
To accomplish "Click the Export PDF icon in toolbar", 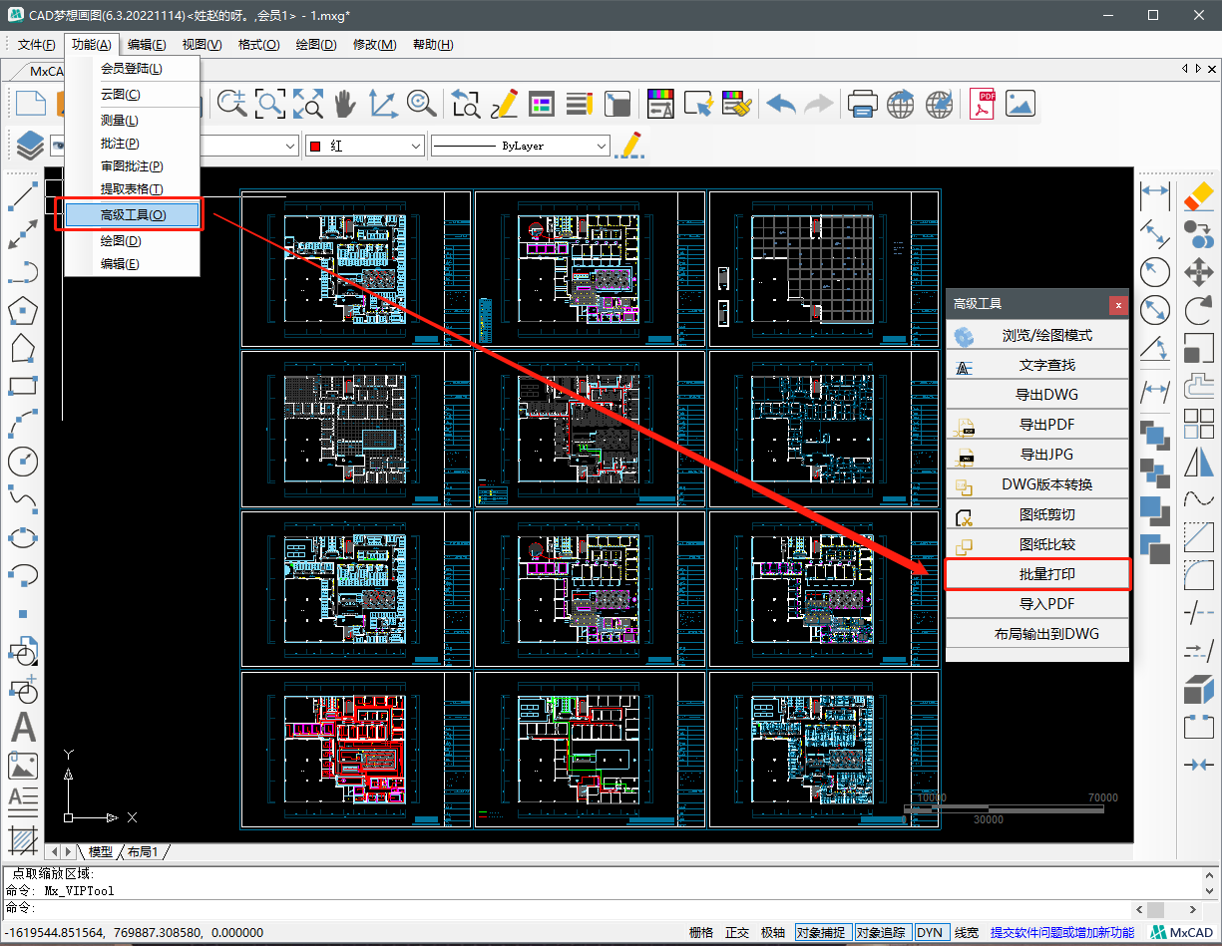I will tap(983, 103).
